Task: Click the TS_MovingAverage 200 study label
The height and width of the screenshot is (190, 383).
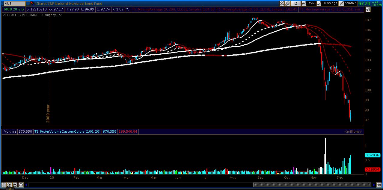Action: click(167, 9)
